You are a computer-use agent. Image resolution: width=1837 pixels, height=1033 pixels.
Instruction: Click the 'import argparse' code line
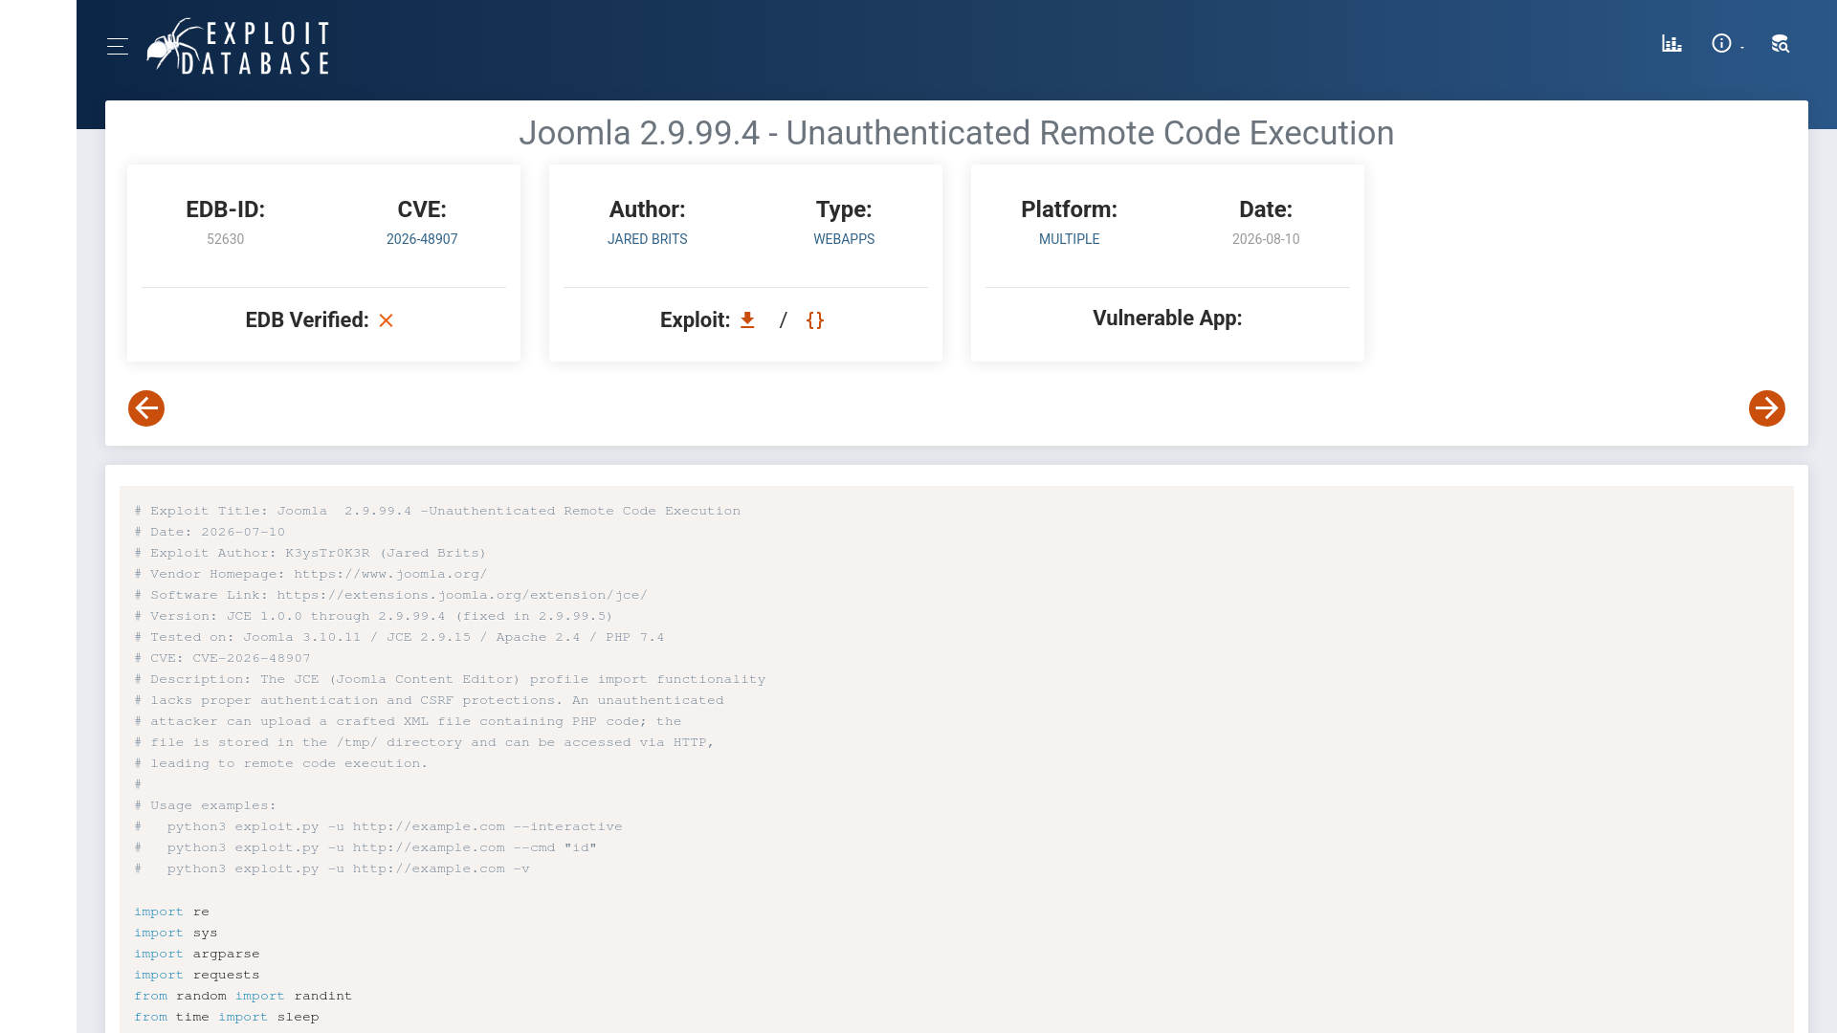tap(197, 954)
